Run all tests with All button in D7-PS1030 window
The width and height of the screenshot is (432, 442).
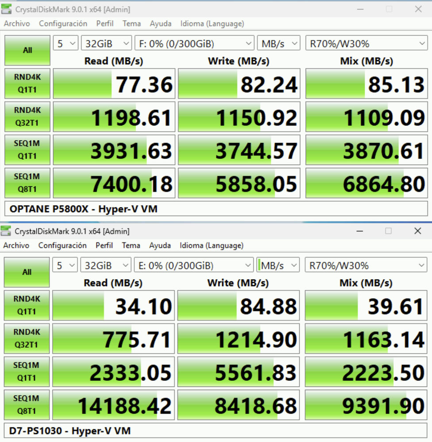tap(27, 272)
